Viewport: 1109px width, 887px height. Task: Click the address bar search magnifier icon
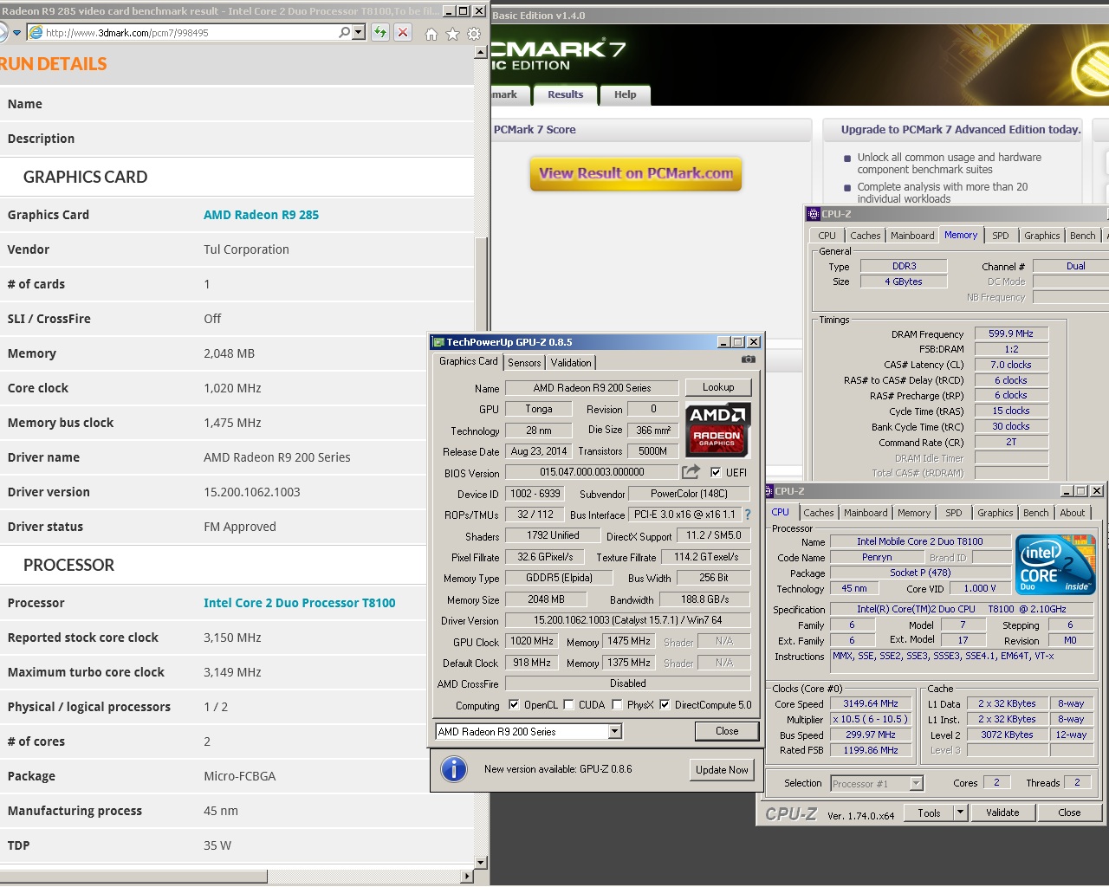345,32
